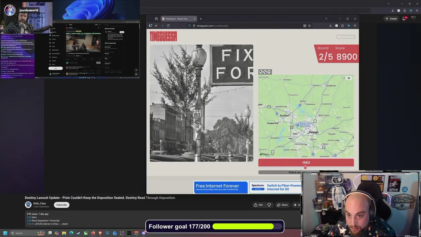Click the video title text
This screenshot has height=237, width=421.
pyautogui.click(x=100, y=198)
